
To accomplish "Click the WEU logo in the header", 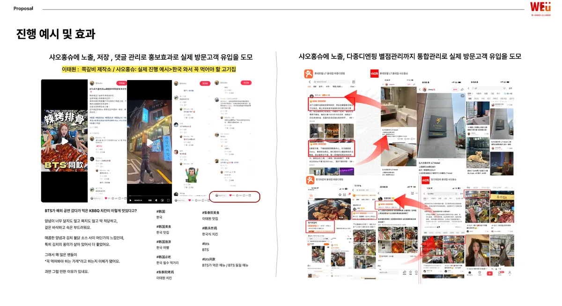I will tap(540, 9).
